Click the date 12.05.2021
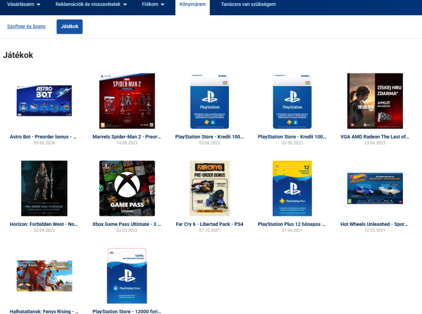 click(375, 230)
